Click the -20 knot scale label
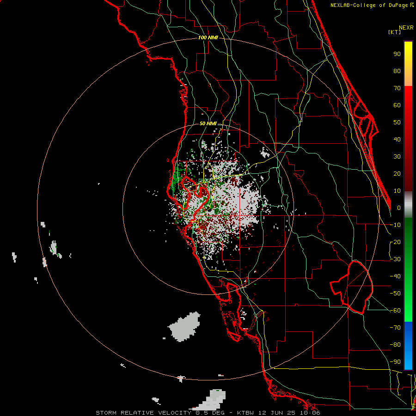 [395, 242]
